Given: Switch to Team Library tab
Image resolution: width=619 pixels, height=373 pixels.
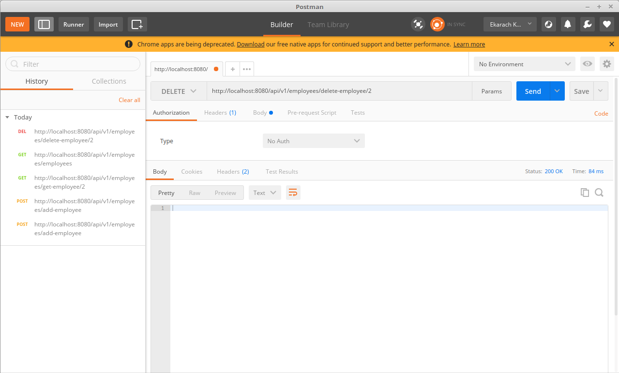Looking at the screenshot, I should point(328,25).
